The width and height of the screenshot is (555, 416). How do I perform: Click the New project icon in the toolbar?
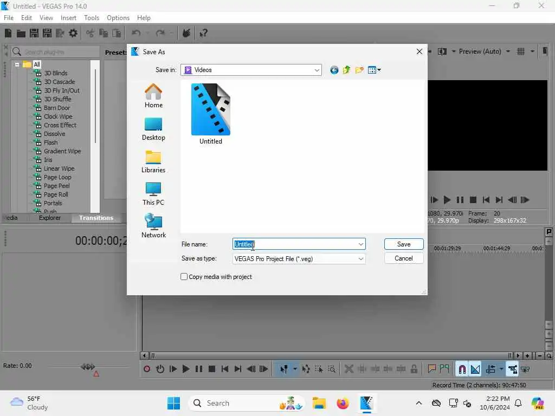pyautogui.click(x=8, y=33)
